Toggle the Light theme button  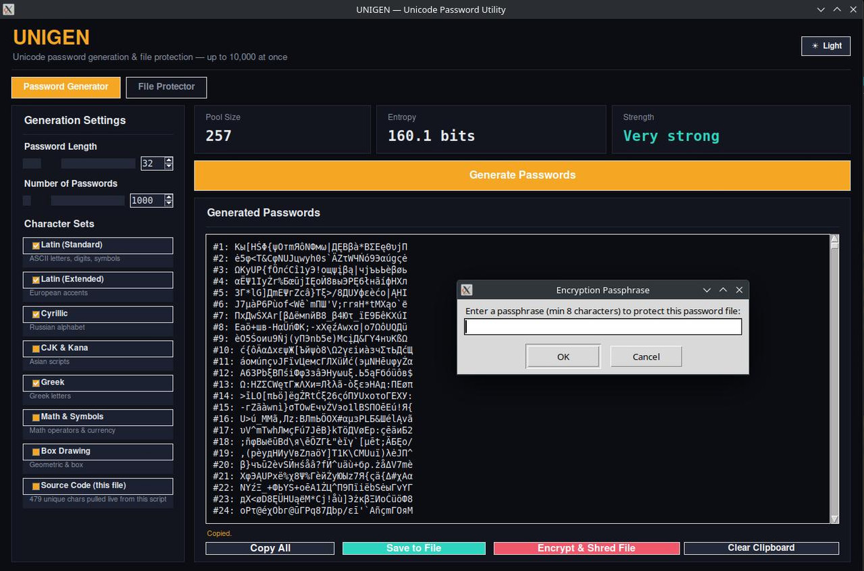[x=825, y=46]
